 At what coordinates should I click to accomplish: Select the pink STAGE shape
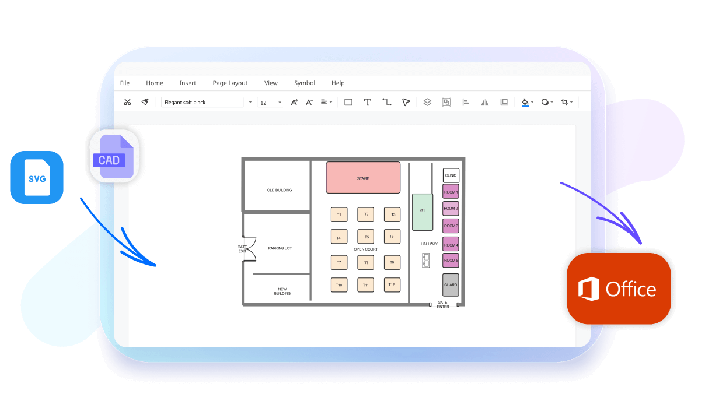point(363,178)
